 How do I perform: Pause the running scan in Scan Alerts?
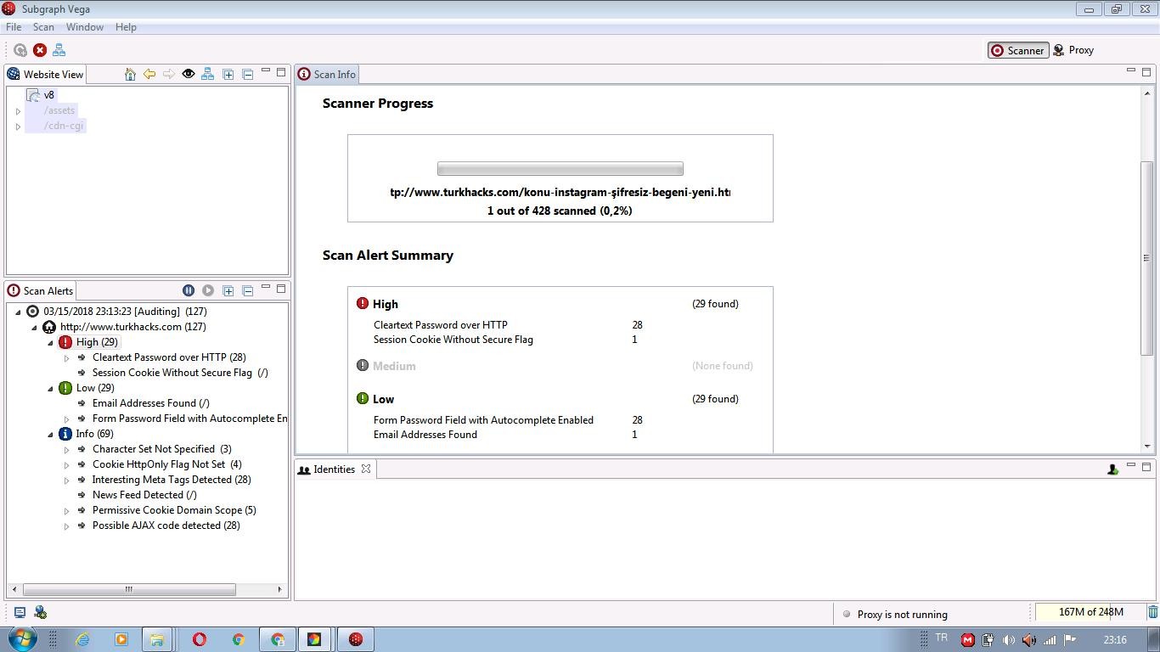coord(189,290)
